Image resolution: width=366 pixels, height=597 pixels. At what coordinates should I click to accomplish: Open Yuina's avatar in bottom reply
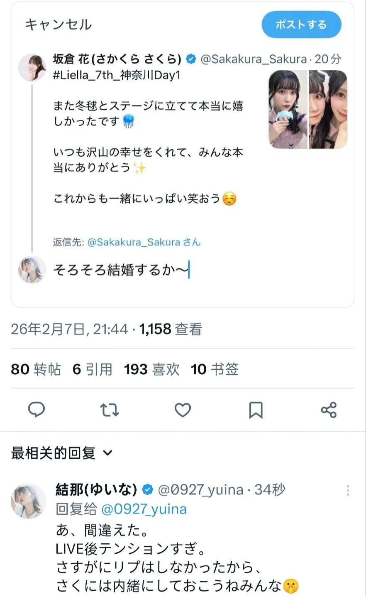[x=28, y=501]
